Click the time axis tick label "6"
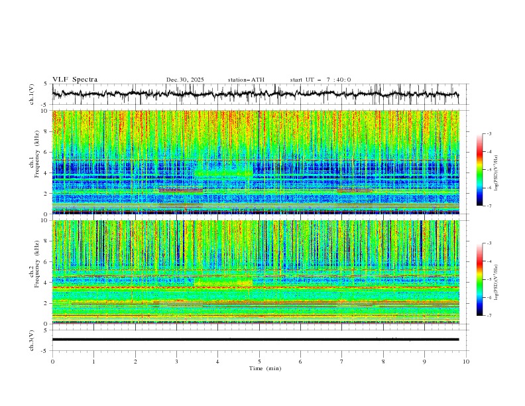This screenshot has height=406, width=525. [x=300, y=362]
